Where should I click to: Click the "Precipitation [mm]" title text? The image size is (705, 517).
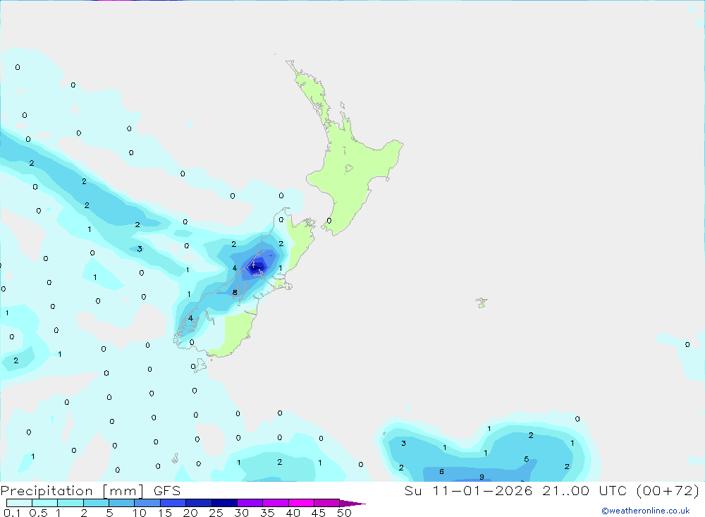point(72,491)
